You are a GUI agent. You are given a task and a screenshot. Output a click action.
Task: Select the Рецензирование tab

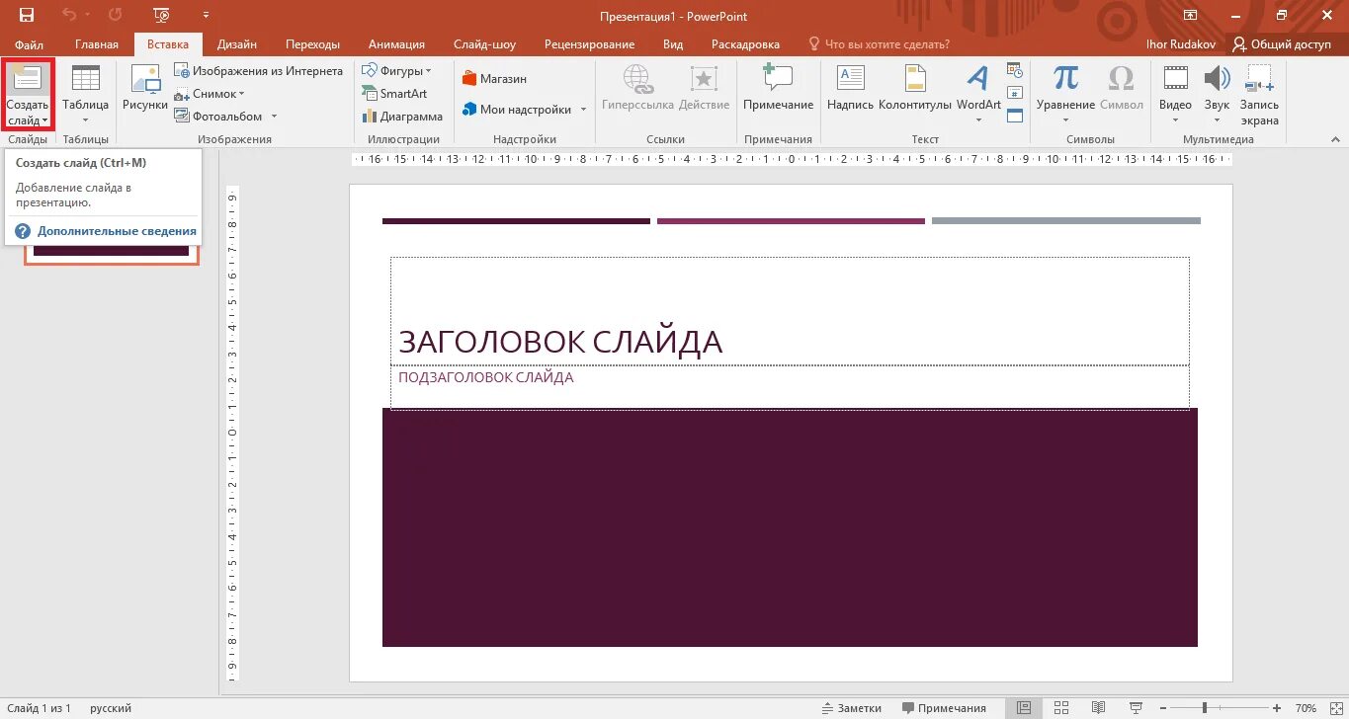[589, 44]
